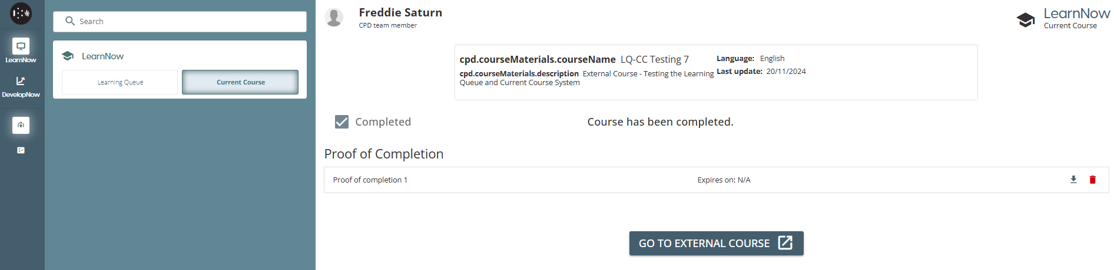Open the DevelopNow sidebar module

pyautogui.click(x=21, y=86)
